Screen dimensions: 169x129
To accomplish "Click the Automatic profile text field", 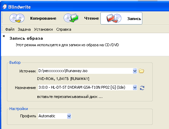I will 53,116.
